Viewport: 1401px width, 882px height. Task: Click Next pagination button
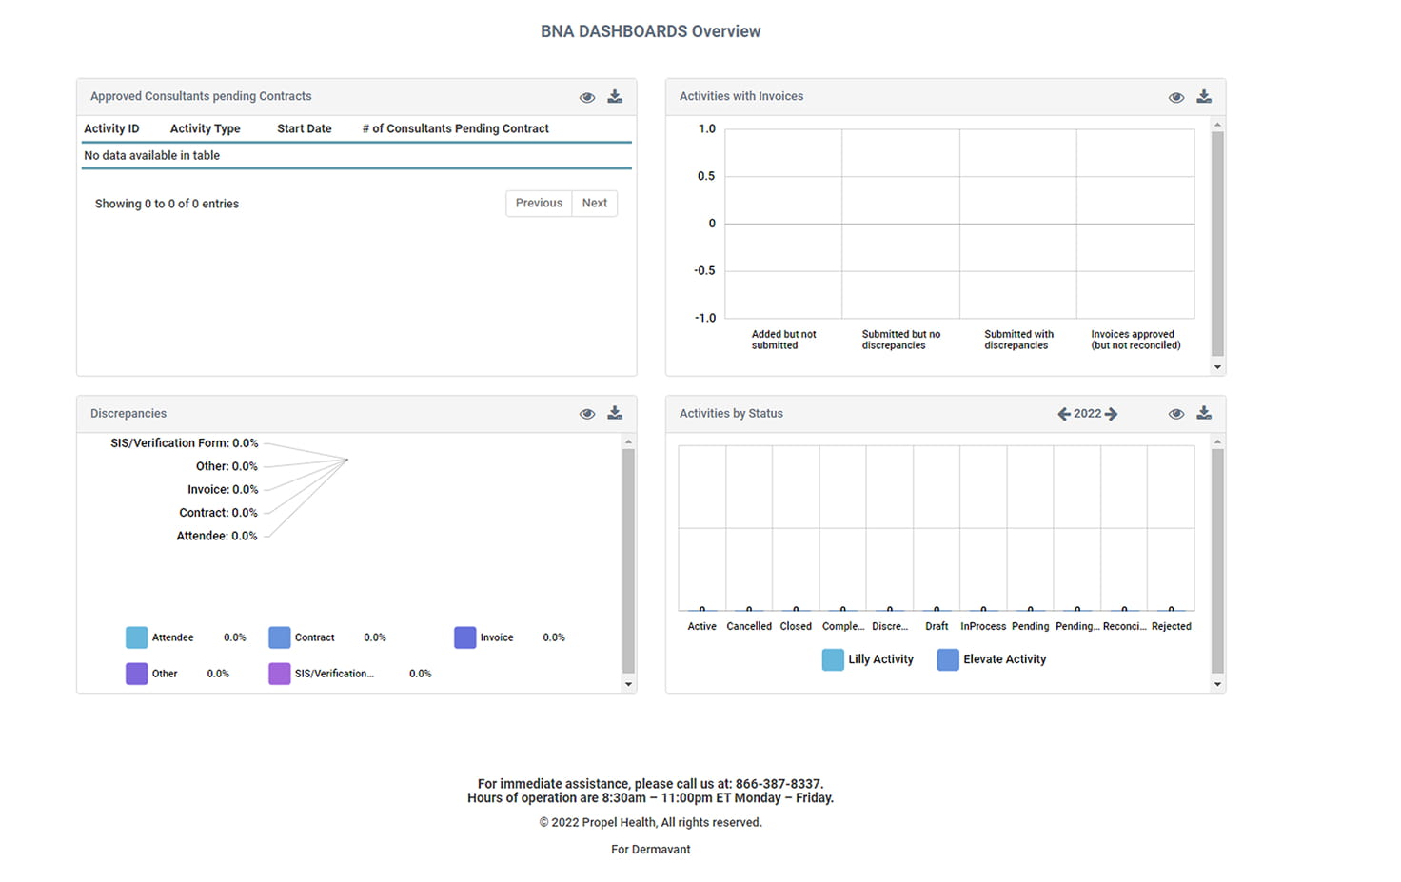pyautogui.click(x=595, y=204)
